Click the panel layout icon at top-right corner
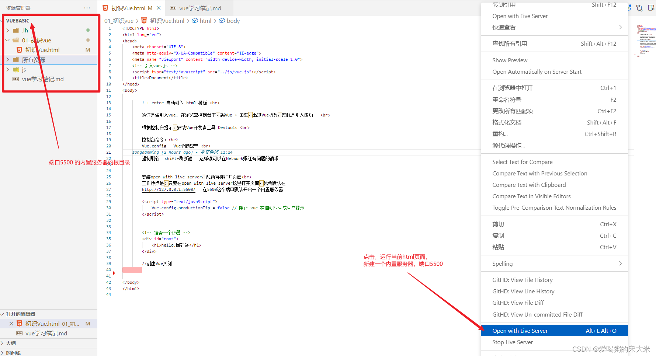This screenshot has width=656, height=356. [651, 8]
